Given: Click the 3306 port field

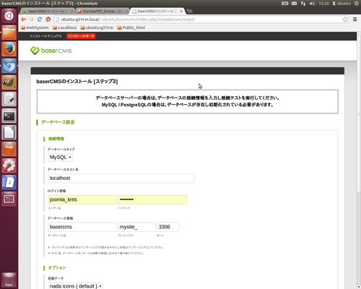Looking at the screenshot, I should [168, 227].
